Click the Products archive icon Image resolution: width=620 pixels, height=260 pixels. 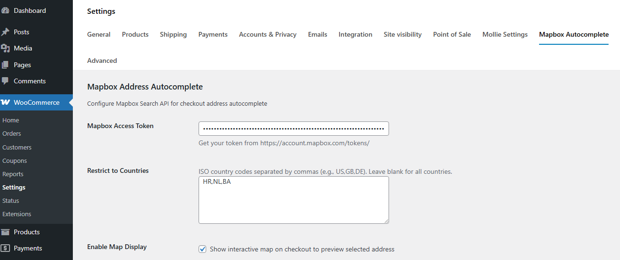(x=5, y=232)
